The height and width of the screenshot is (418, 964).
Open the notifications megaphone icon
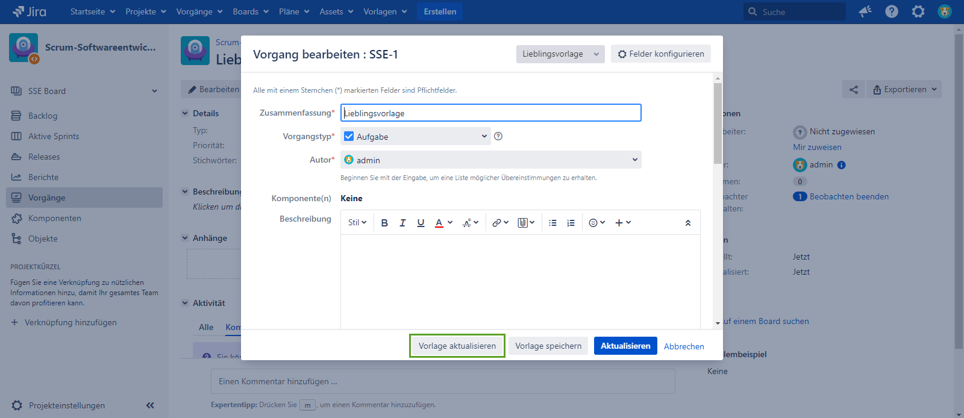(x=865, y=11)
